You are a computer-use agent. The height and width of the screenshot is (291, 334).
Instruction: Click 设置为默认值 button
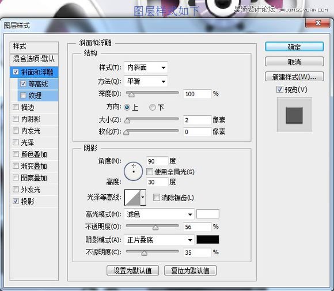(132, 270)
